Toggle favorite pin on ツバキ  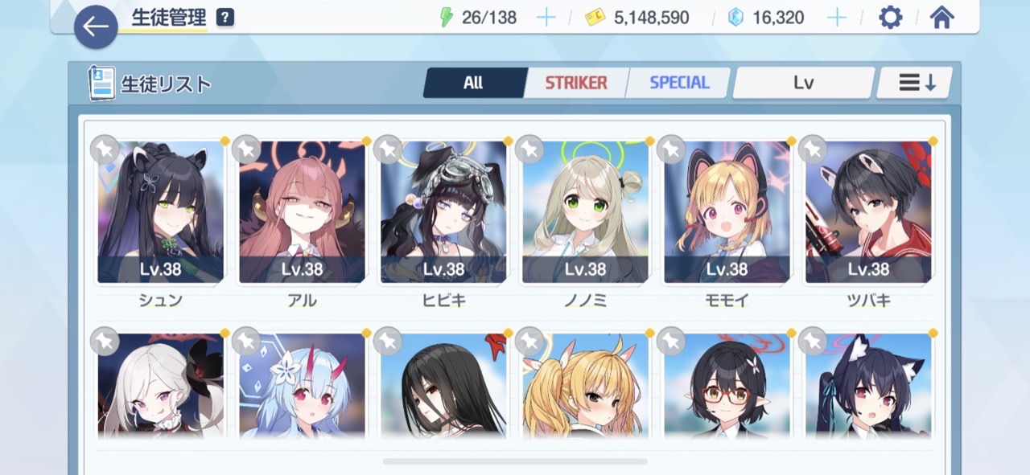(813, 149)
